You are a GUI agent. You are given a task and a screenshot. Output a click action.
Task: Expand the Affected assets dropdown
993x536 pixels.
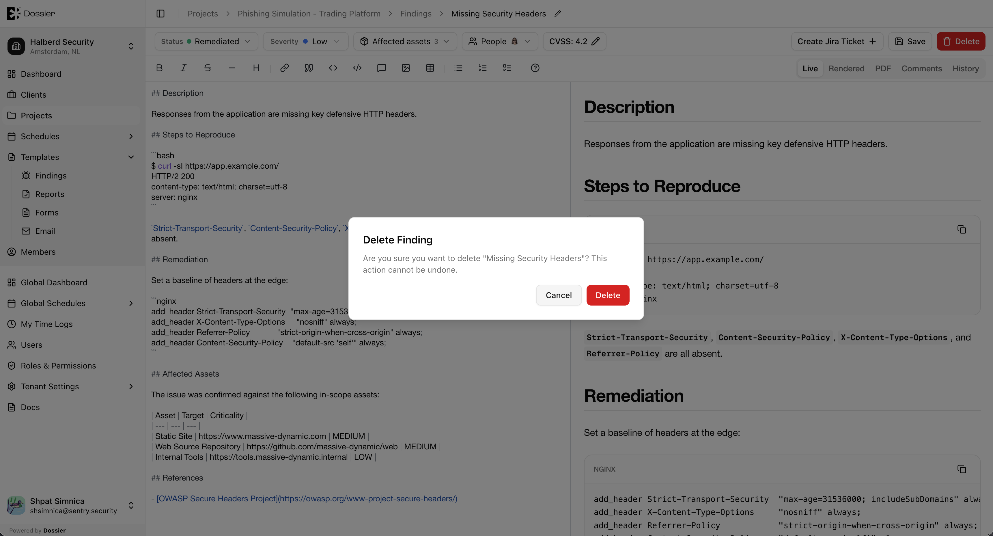[405, 41]
